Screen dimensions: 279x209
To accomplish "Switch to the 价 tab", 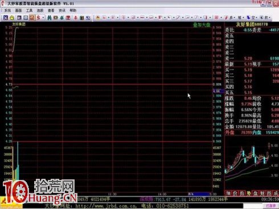I will point(235,193).
